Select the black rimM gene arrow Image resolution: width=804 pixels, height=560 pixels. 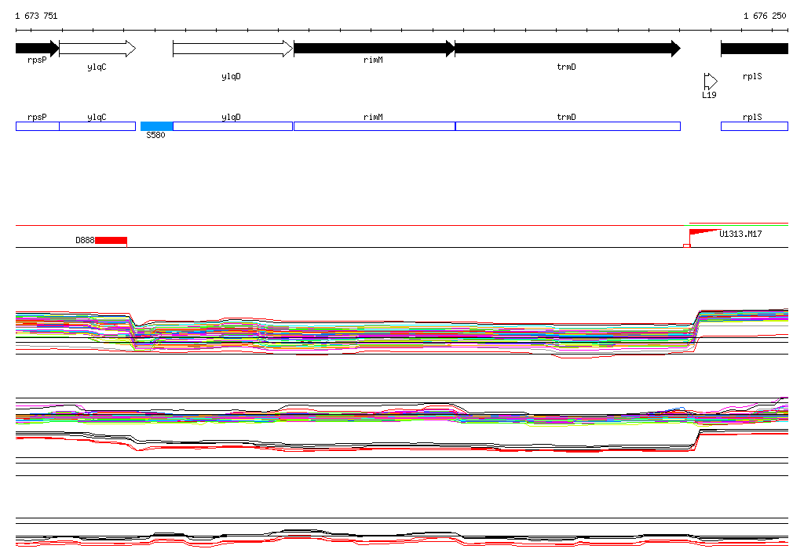pos(374,49)
